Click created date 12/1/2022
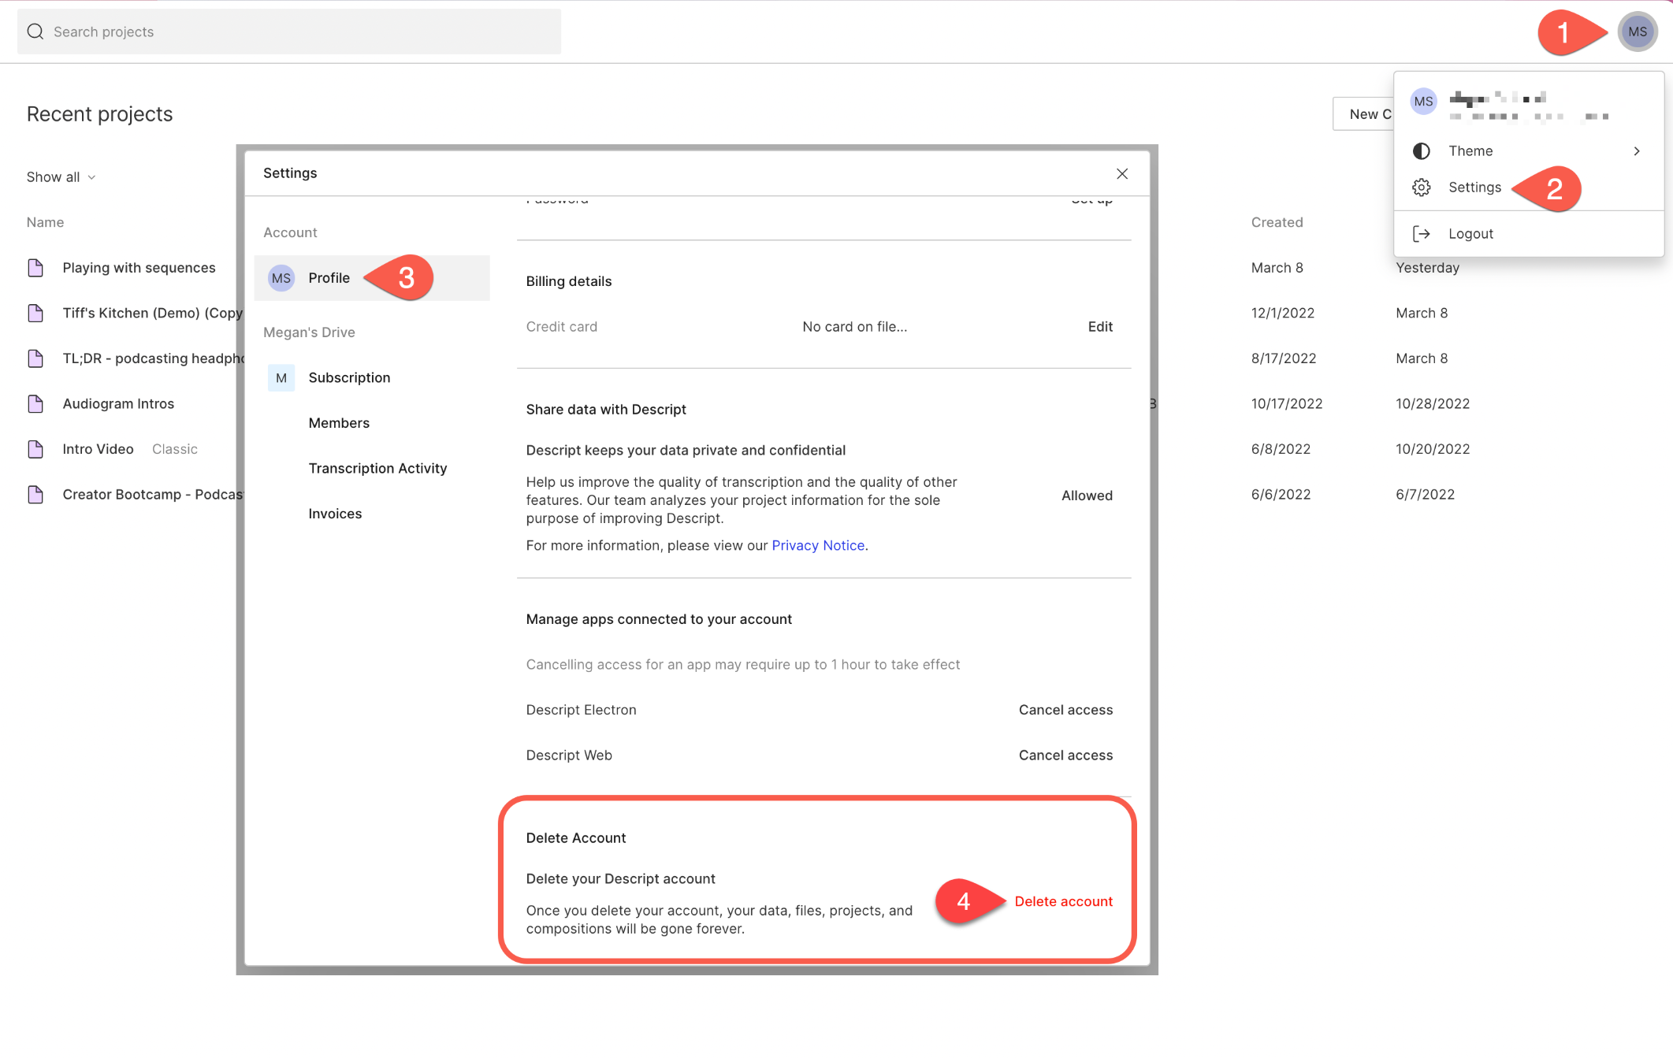The width and height of the screenshot is (1673, 1058). (1282, 313)
